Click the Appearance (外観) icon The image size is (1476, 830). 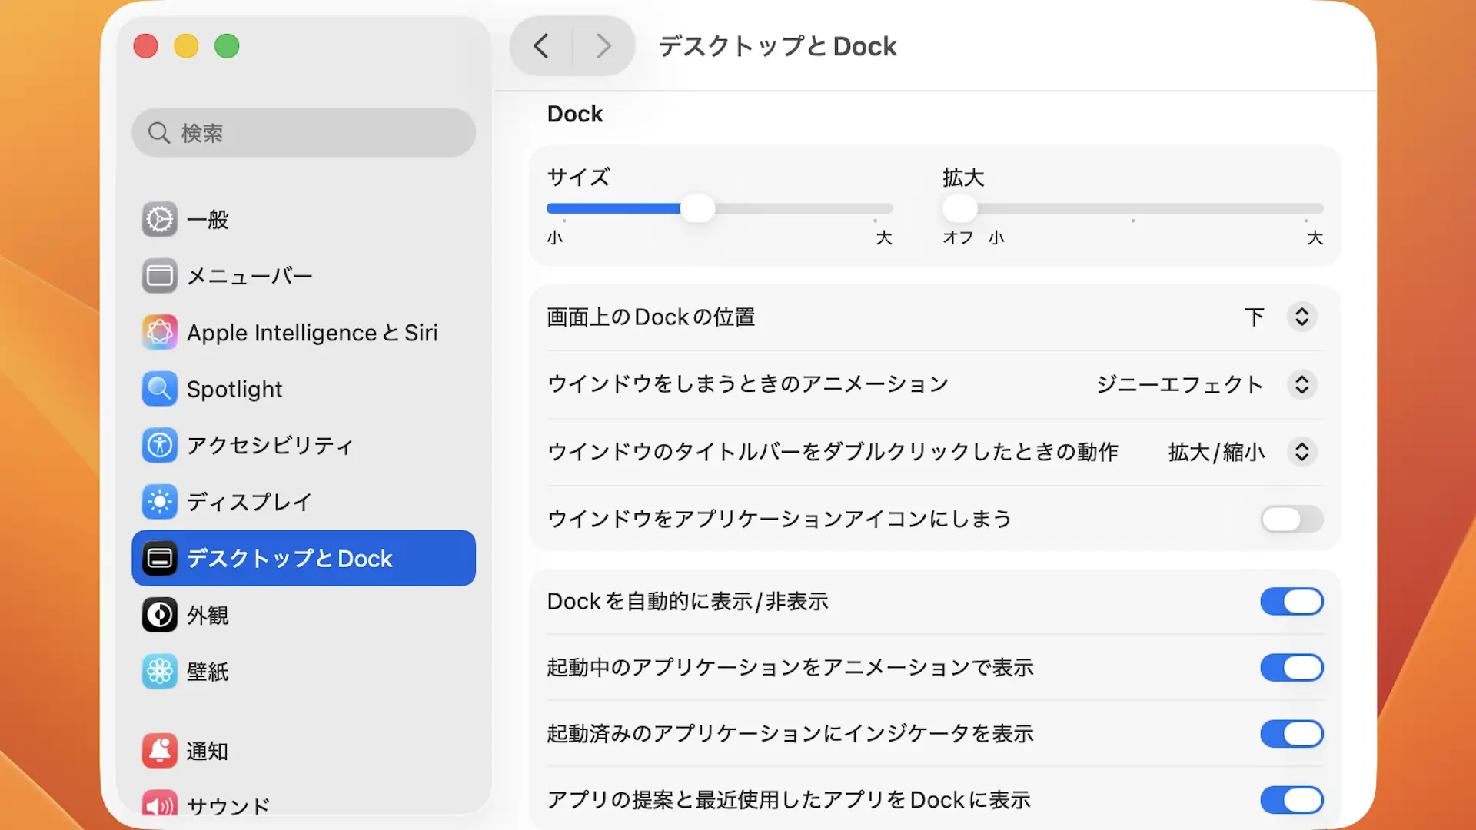click(x=160, y=615)
